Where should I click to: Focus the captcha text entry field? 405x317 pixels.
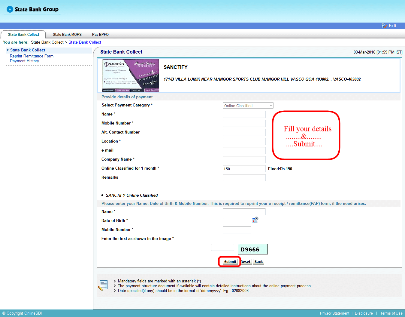[x=222, y=247]
